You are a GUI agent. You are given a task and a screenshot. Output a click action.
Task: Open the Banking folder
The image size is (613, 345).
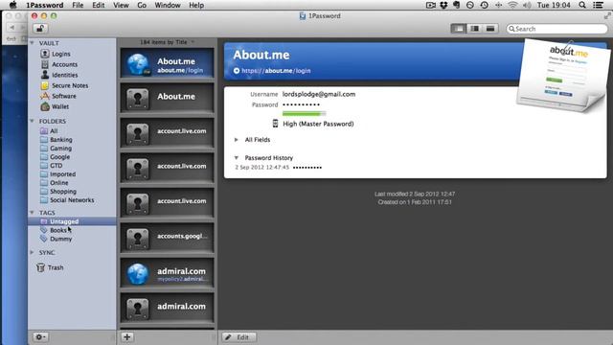point(60,139)
